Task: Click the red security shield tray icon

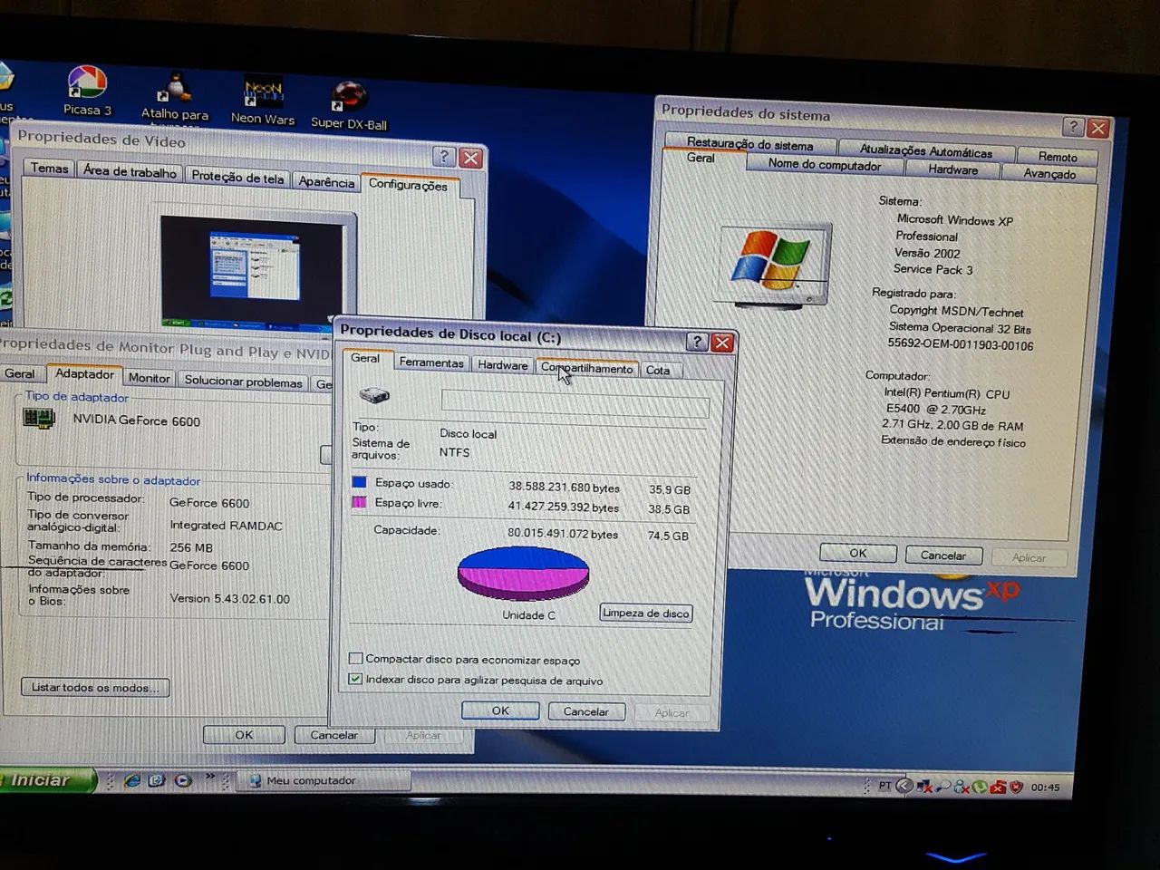Action: [1016, 788]
